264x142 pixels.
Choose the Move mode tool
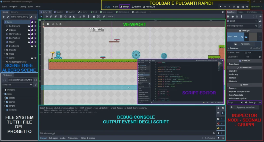(x=47, y=16)
